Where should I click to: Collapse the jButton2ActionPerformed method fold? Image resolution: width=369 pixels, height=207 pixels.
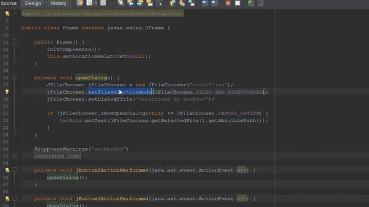click(15, 170)
